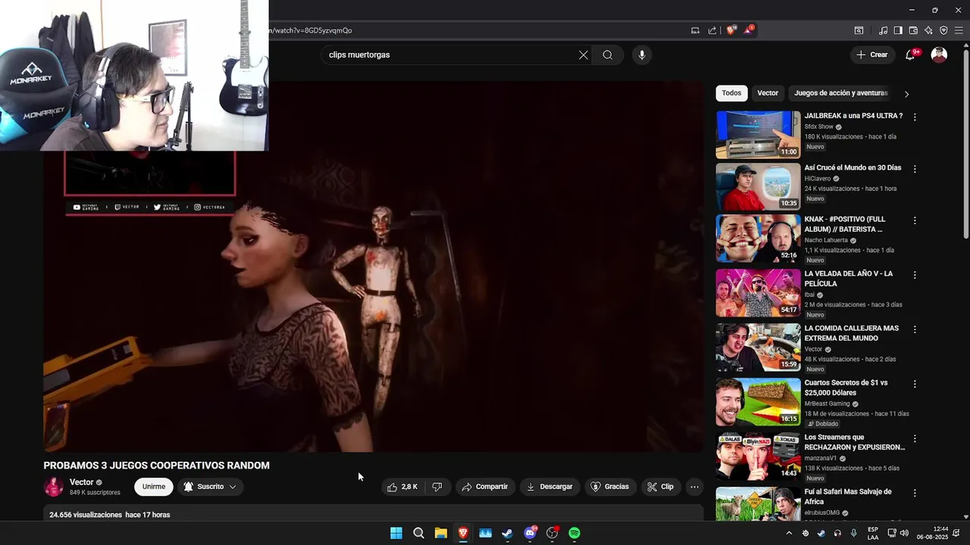Click the browser address bar URL
Viewport: 970px width, 545px height.
(x=311, y=30)
